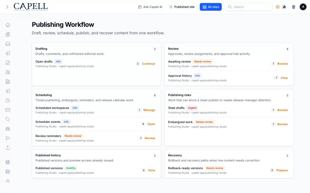Viewport: 310px width, 193px height.
Task: Click the Awaiting review title
Action: (x=179, y=62)
